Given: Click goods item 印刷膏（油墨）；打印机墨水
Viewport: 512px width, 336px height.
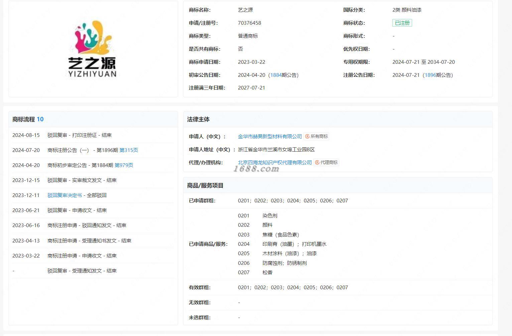Looking at the screenshot, I should 294,244.
